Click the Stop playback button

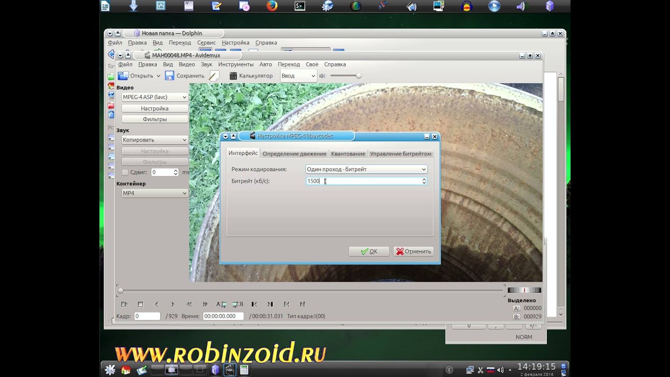pos(140,304)
